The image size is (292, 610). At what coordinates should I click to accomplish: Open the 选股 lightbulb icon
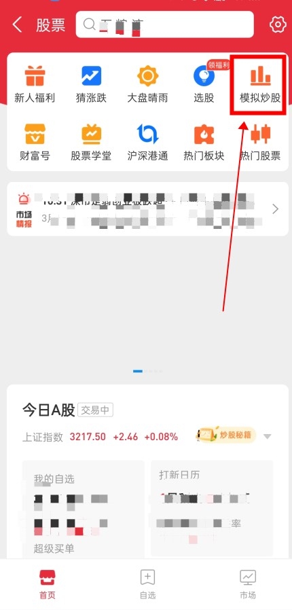pyautogui.click(x=204, y=76)
